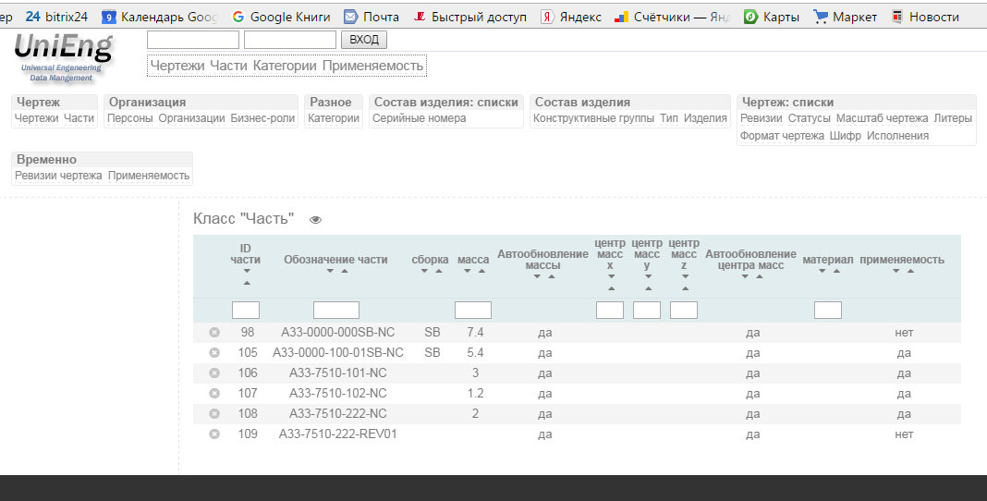Viewport: 987px width, 501px height.
Task: Open Категории in the top navigation
Action: click(285, 66)
